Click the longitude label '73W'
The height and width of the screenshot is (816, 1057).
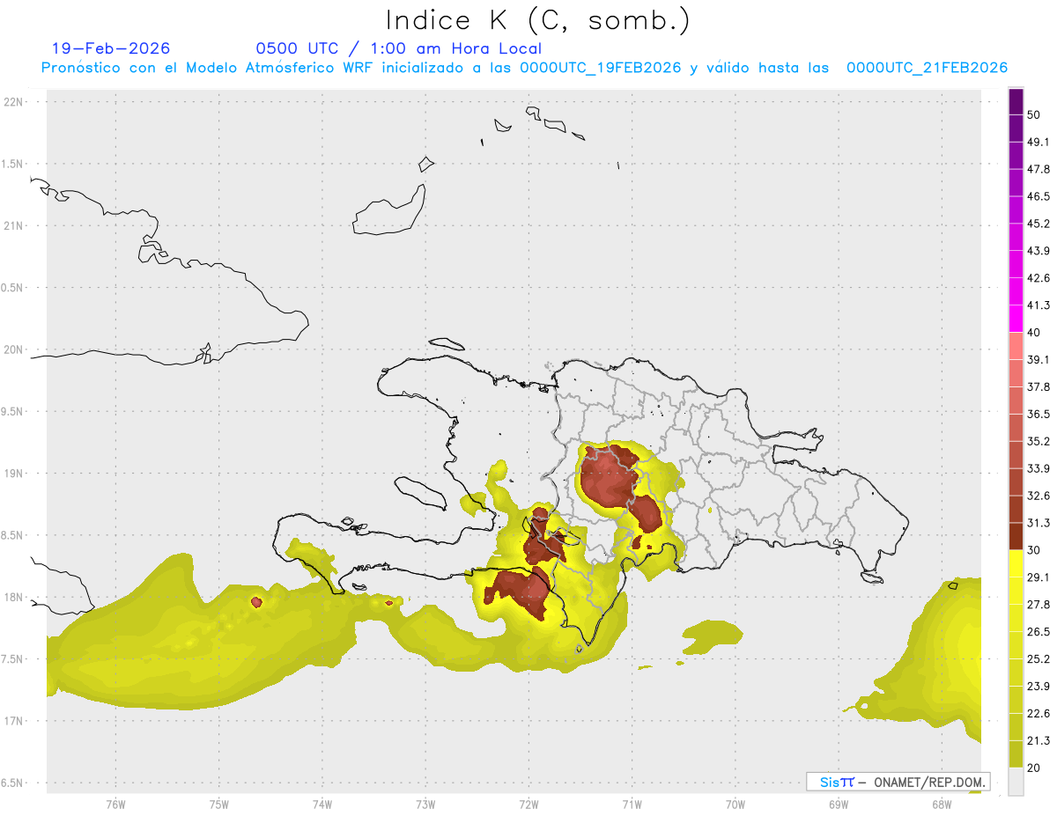click(x=425, y=805)
